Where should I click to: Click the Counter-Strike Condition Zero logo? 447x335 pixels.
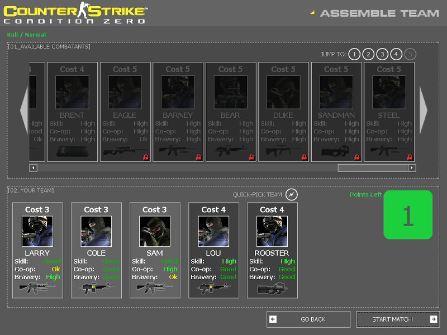click(x=75, y=13)
